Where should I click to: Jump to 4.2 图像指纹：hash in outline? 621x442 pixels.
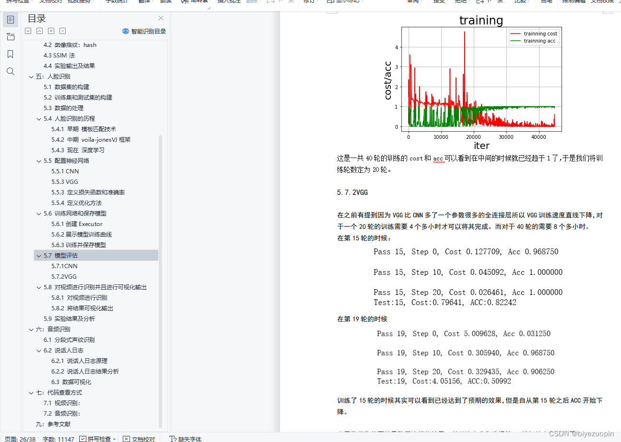point(70,45)
